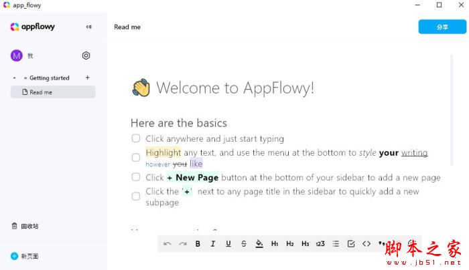The width and height of the screenshot is (469, 270).
Task: Open the trash bin (回收站)
Action: click(x=25, y=226)
